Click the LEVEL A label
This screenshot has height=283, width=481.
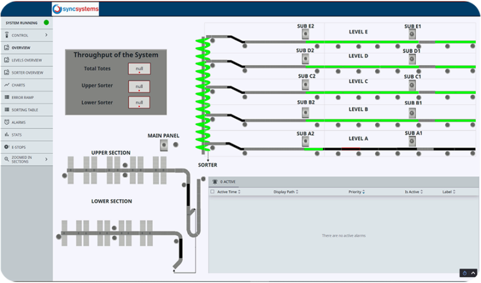(x=358, y=138)
